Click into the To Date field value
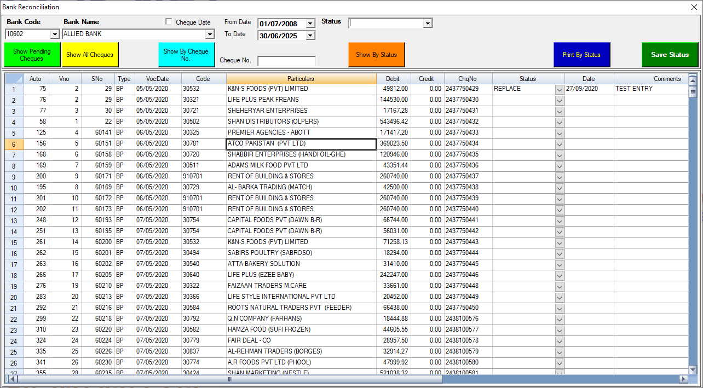Image resolution: width=703 pixels, height=388 pixels. pos(281,36)
